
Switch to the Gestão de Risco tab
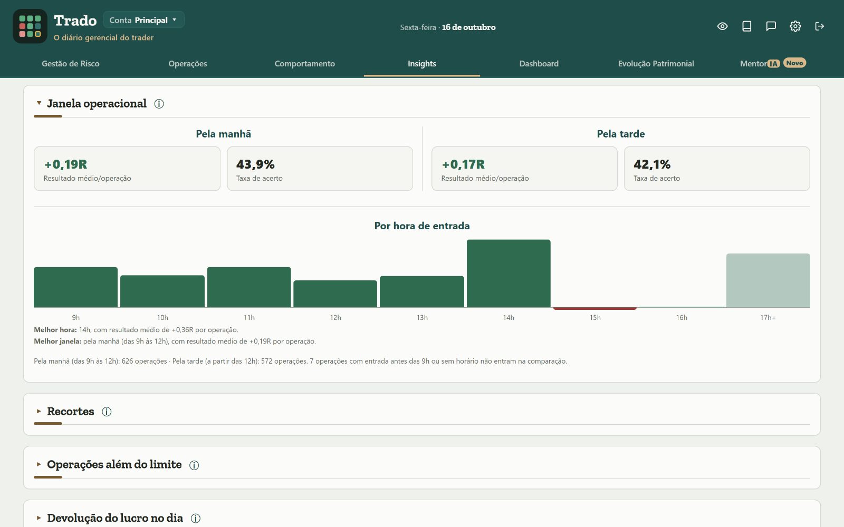coord(71,64)
